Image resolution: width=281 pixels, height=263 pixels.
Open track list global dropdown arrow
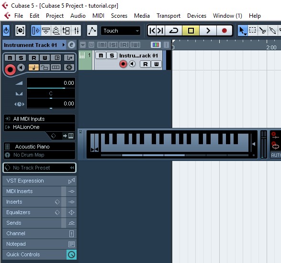click(83, 45)
